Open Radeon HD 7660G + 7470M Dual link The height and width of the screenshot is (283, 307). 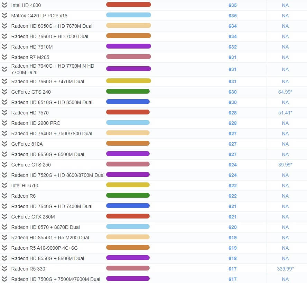[48, 82]
